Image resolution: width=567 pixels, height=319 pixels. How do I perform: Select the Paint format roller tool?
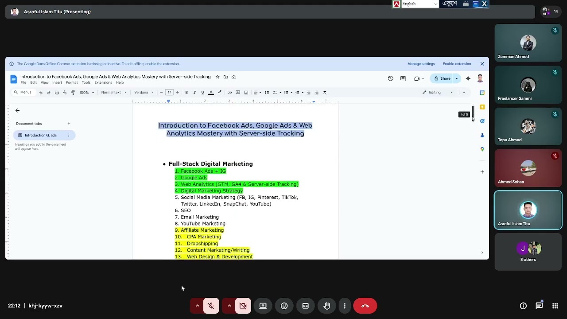tap(73, 93)
